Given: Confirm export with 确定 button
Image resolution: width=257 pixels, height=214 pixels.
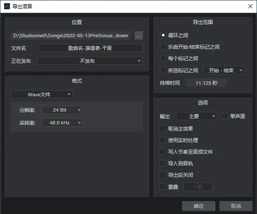Looking at the screenshot, I should (x=199, y=206).
